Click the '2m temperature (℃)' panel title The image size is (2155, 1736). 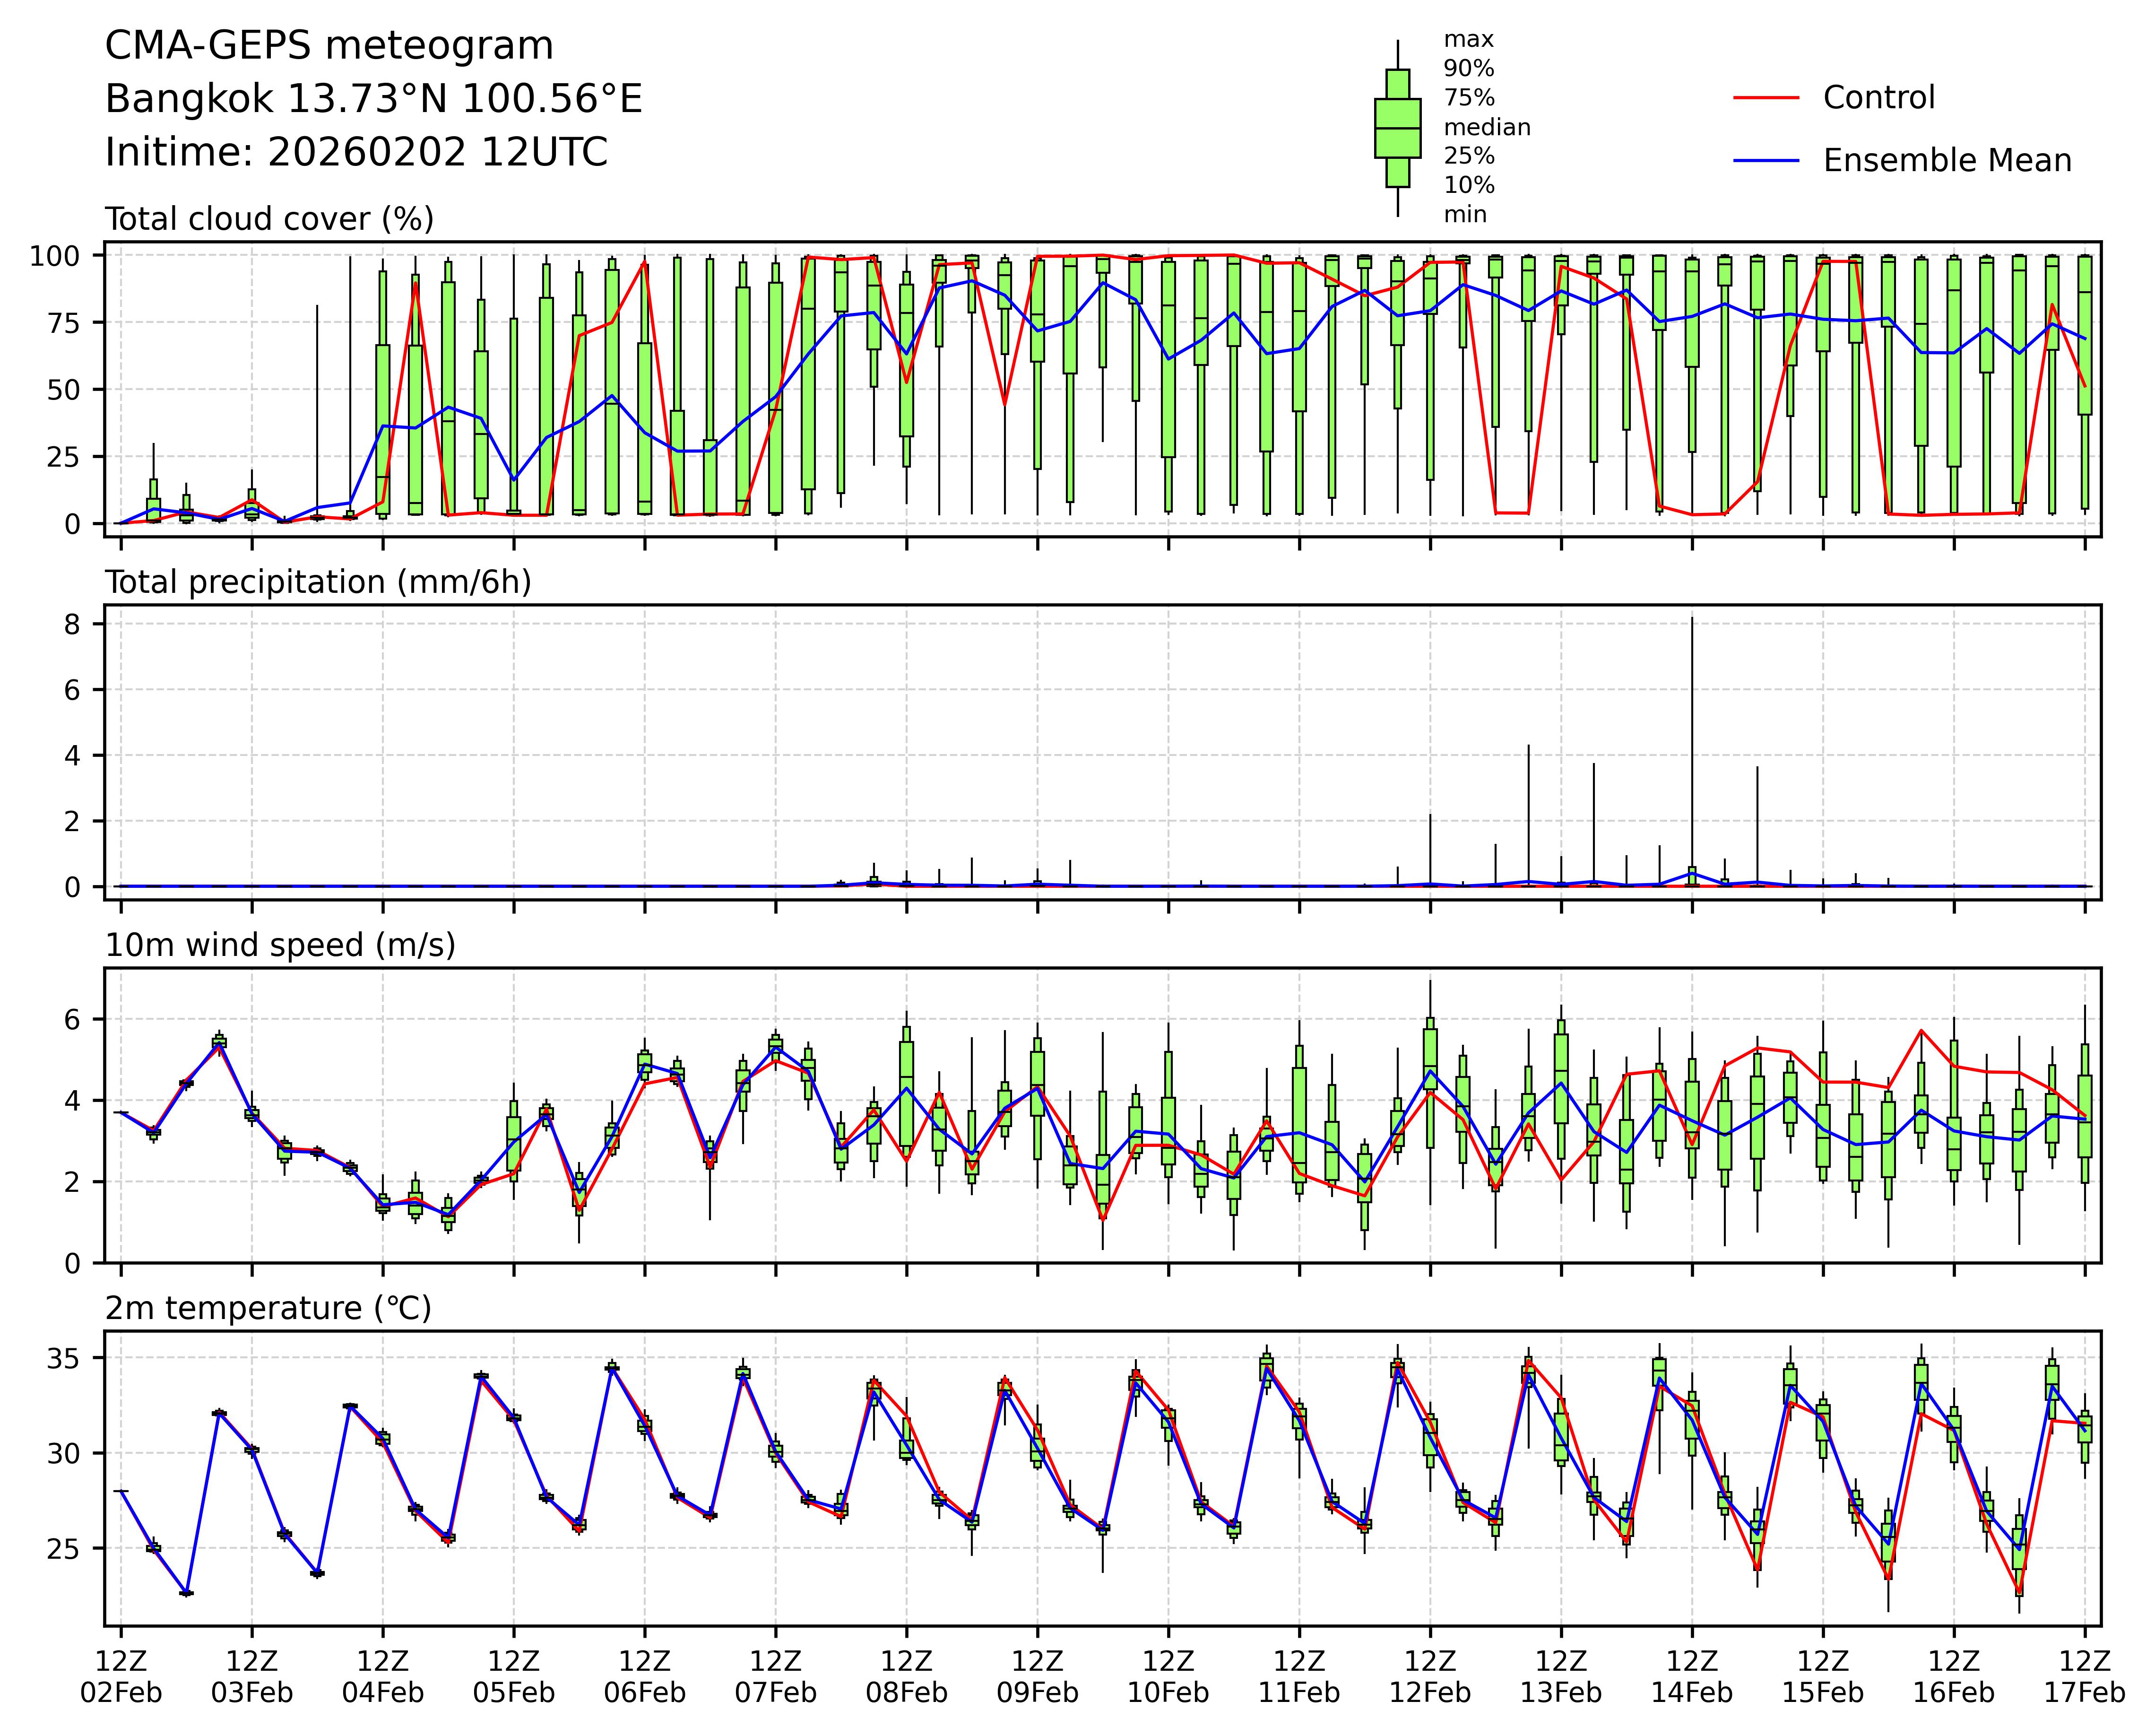tap(268, 1308)
